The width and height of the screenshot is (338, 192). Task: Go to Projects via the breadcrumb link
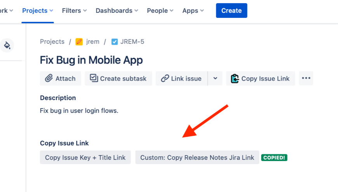[x=52, y=42]
